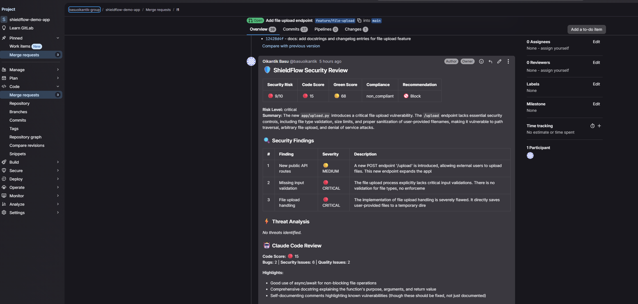638x304 pixels.
Task: Click the shieldflow-demo-app project avatar
Action: tap(4, 20)
